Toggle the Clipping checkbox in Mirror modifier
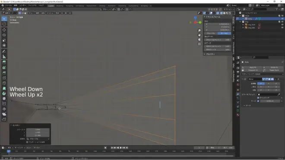This screenshot has height=160, width=285. click(x=258, y=98)
